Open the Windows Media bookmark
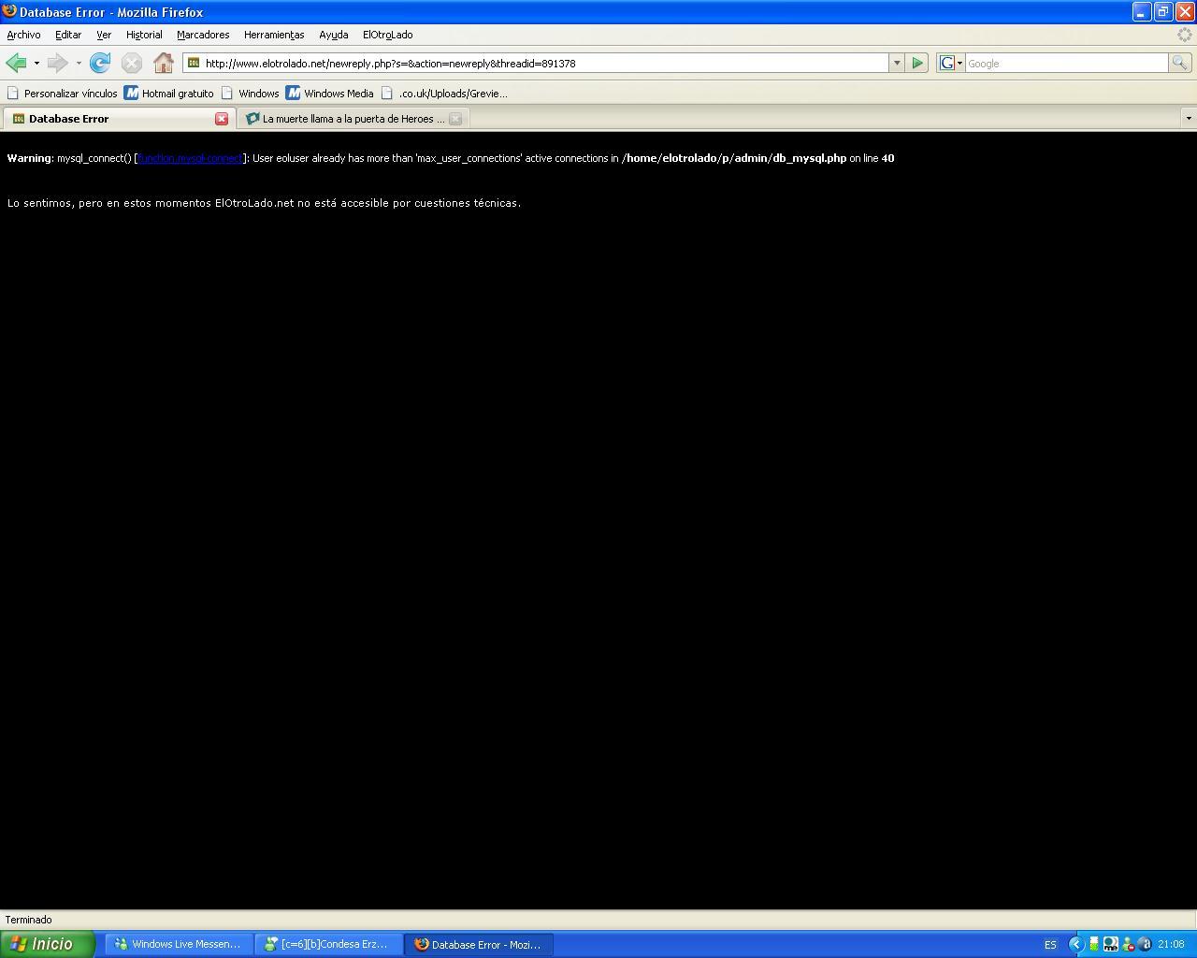This screenshot has height=958, width=1197. [329, 94]
